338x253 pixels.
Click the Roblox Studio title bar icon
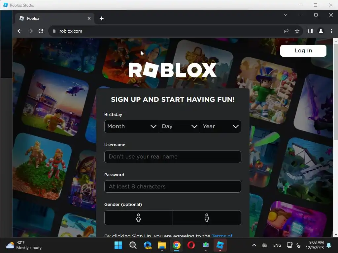tap(6, 5)
